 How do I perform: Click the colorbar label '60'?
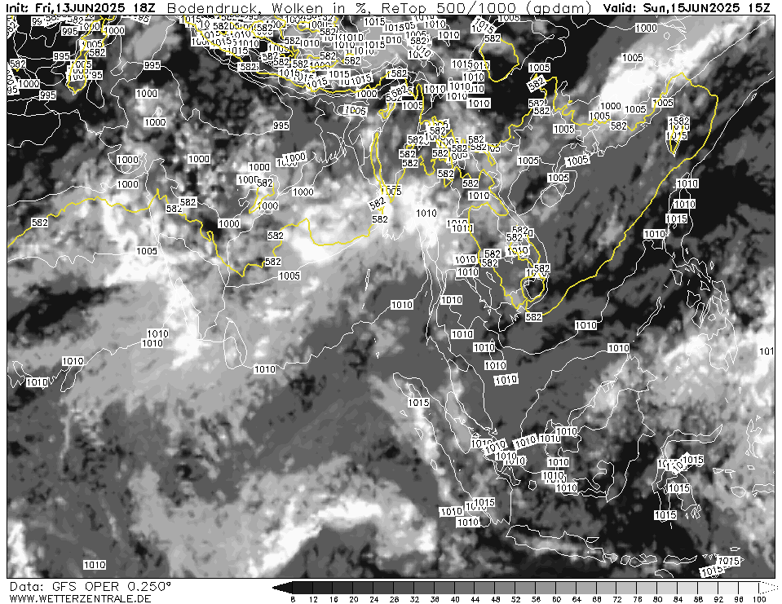(x=556, y=599)
